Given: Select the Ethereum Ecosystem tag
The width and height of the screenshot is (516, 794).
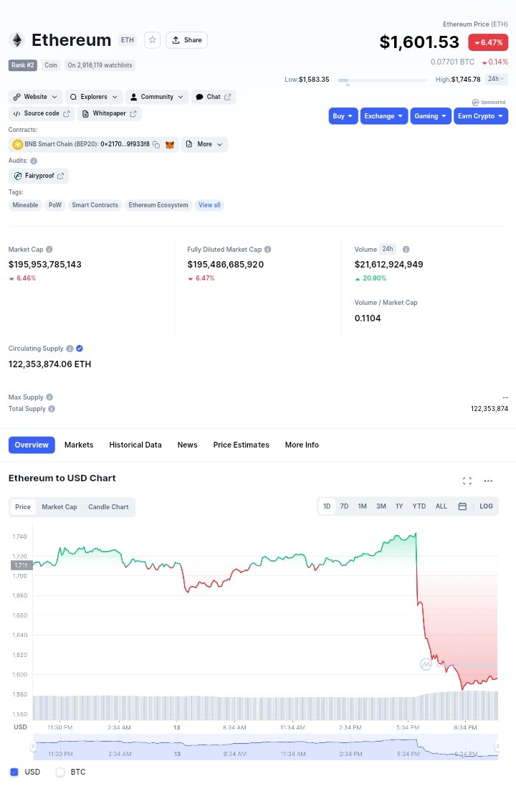Looking at the screenshot, I should tap(158, 205).
